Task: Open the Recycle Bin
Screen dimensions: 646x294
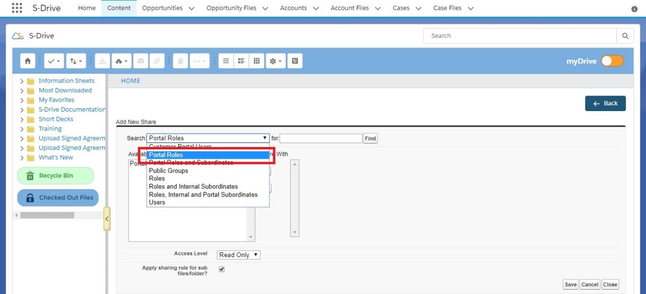Action: pos(55,176)
